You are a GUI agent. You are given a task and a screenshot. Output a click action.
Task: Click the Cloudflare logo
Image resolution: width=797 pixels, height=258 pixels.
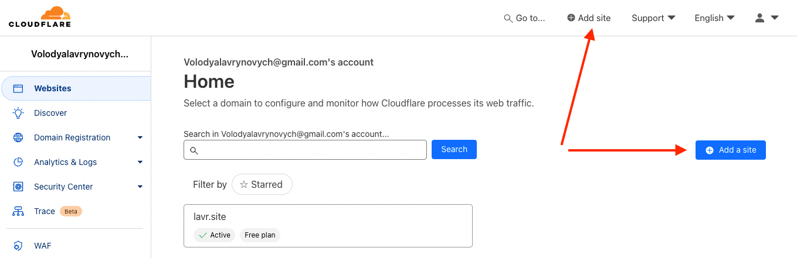(40, 17)
